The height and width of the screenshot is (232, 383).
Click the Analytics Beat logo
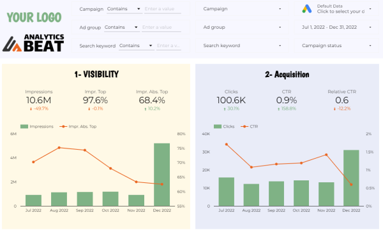click(x=33, y=43)
